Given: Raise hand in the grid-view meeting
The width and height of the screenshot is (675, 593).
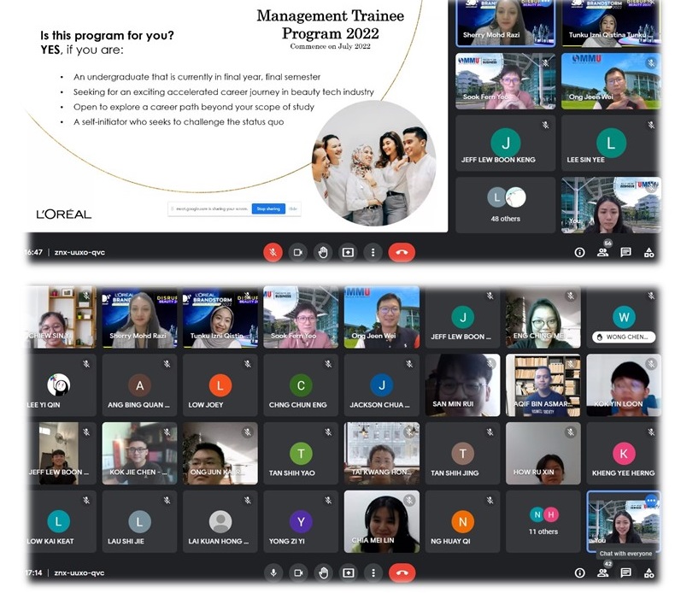Looking at the screenshot, I should tap(323, 572).
